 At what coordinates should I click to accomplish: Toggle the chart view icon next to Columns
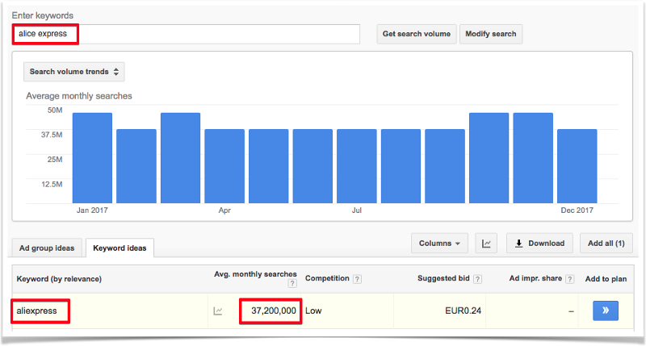click(486, 243)
